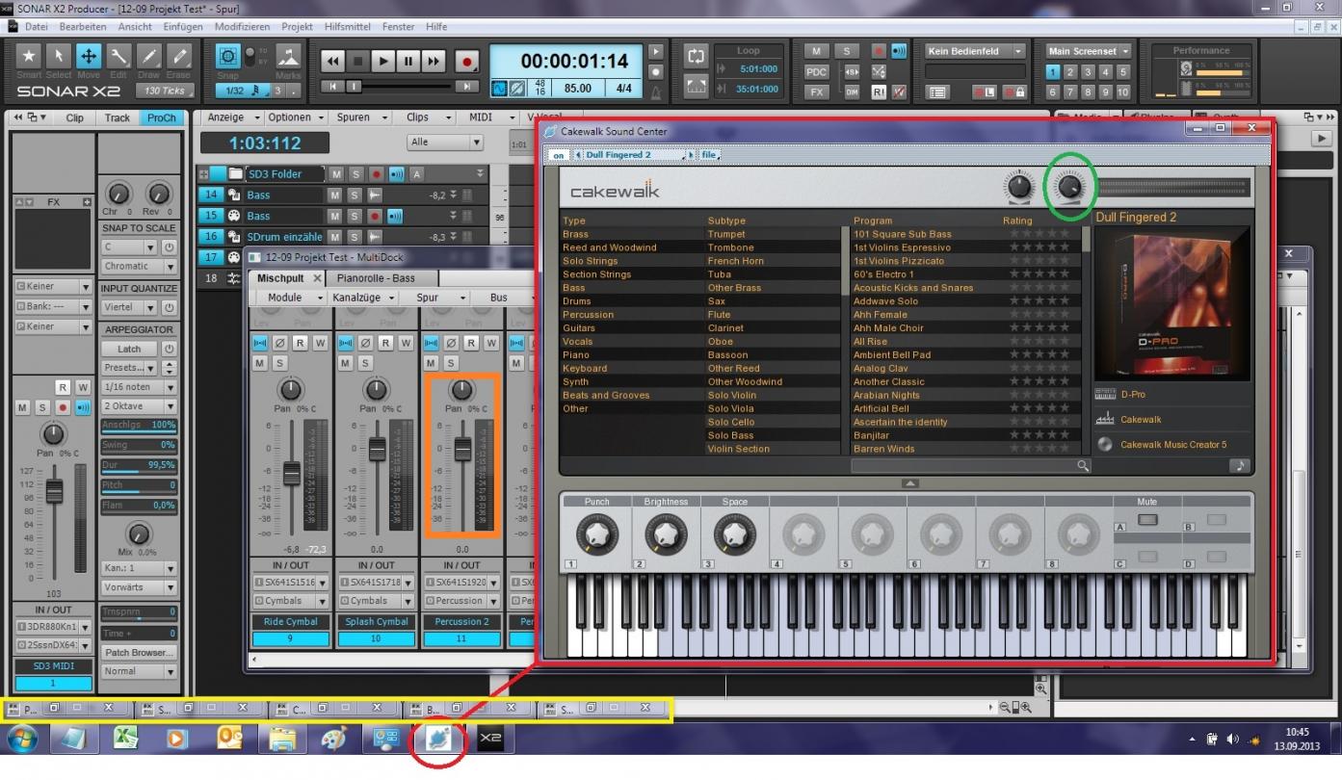Image resolution: width=1342 pixels, height=780 pixels.
Task: Solo track 14 Bass
Action: (x=355, y=195)
